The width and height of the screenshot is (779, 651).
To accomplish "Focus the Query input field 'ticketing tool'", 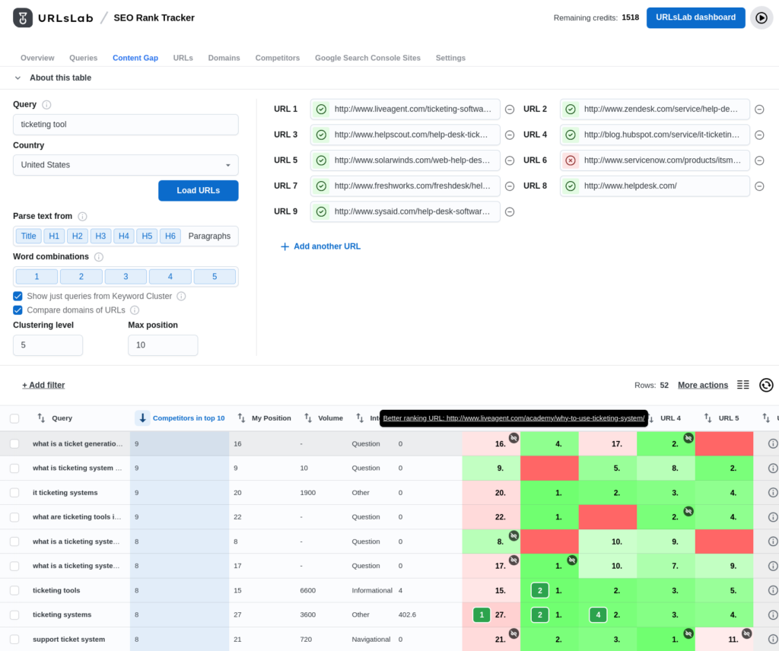I will pos(126,125).
